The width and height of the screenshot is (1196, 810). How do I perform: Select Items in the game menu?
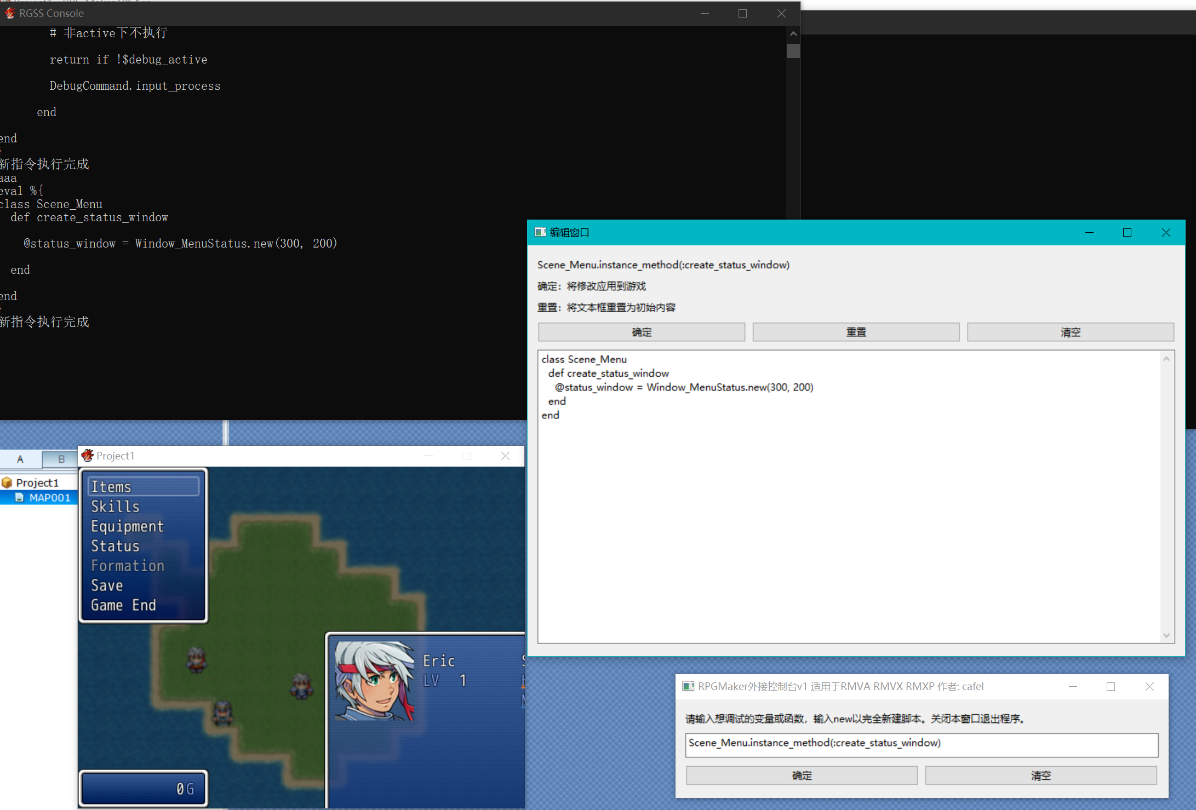coord(144,486)
